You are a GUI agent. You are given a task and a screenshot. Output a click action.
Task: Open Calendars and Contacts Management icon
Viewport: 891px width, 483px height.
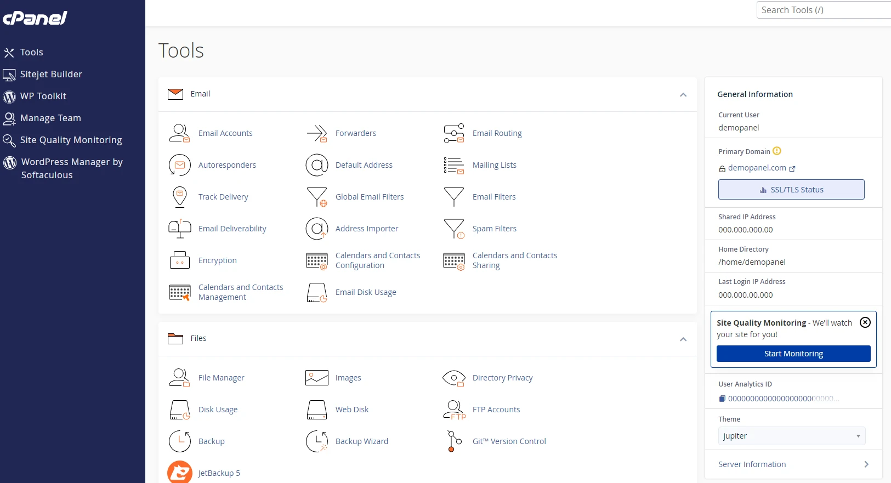(179, 293)
